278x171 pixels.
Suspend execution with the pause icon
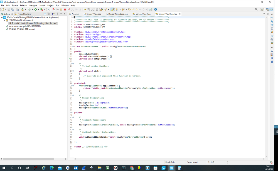click(61, 9)
